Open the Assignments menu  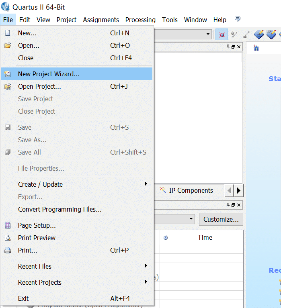point(101,20)
